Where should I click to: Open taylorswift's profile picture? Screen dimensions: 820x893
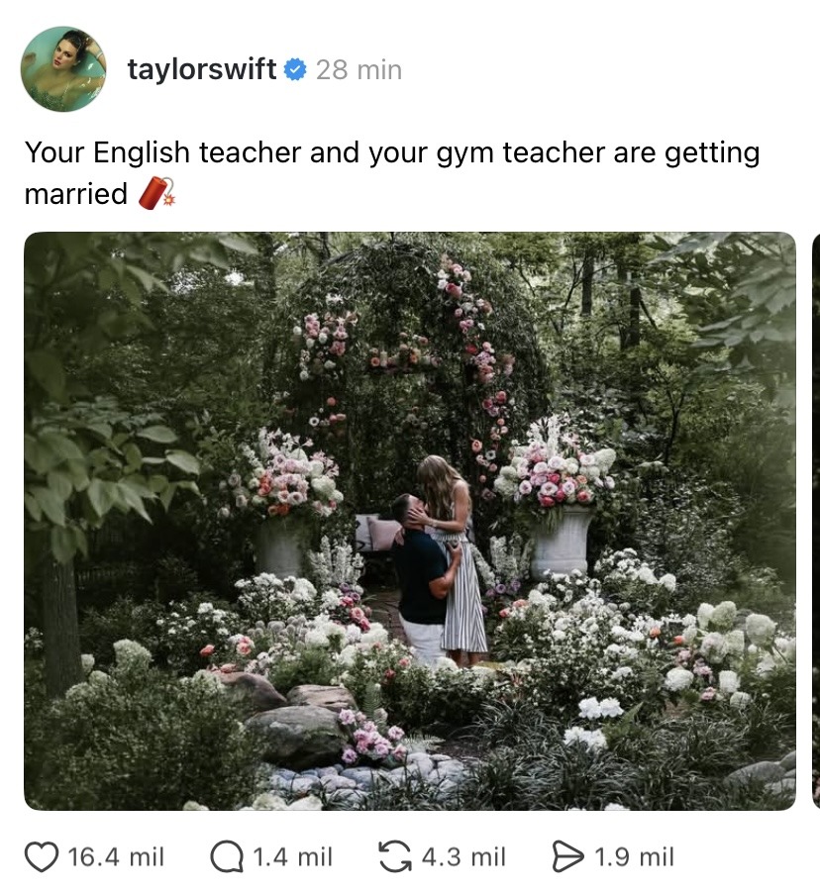63,69
